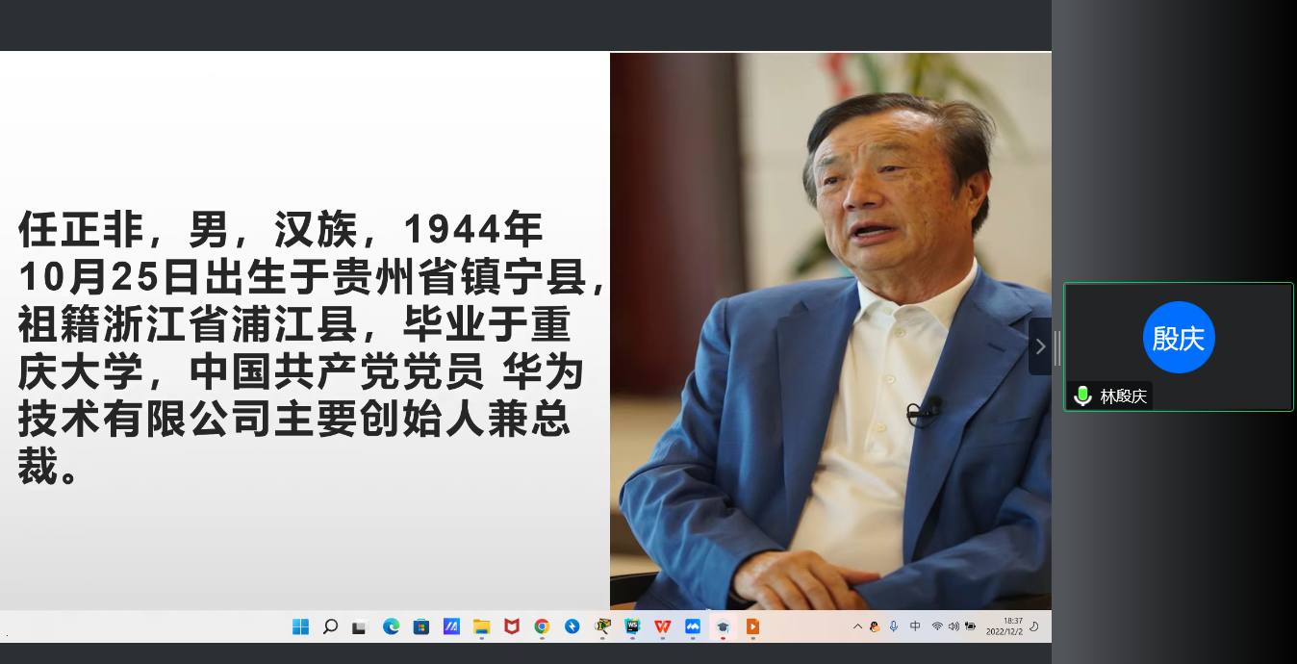Image resolution: width=1297 pixels, height=664 pixels.
Task: Click the blue 殷庆 avatar circle
Action: [1179, 338]
